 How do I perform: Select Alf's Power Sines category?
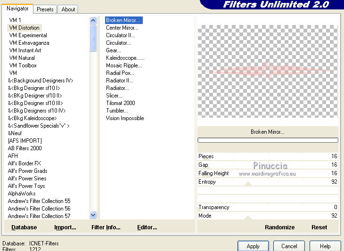[27, 178]
